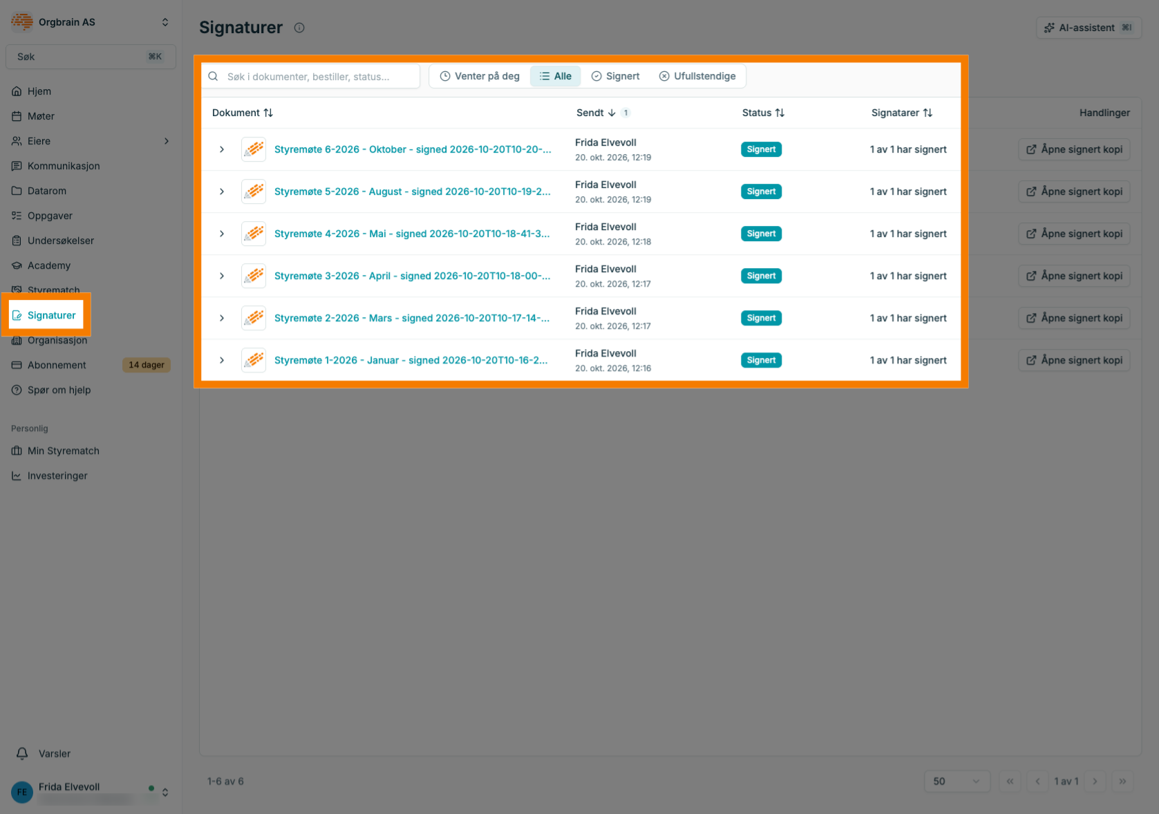Filter by Signert tab
The image size is (1159, 814).
616,76
